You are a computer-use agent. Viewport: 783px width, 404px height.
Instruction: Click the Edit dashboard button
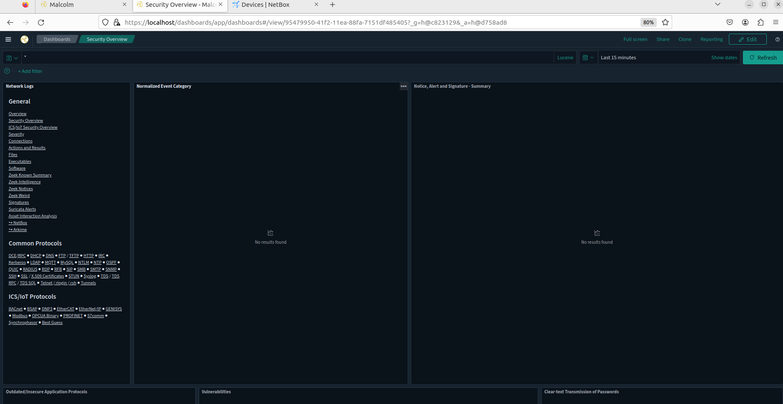(x=748, y=39)
